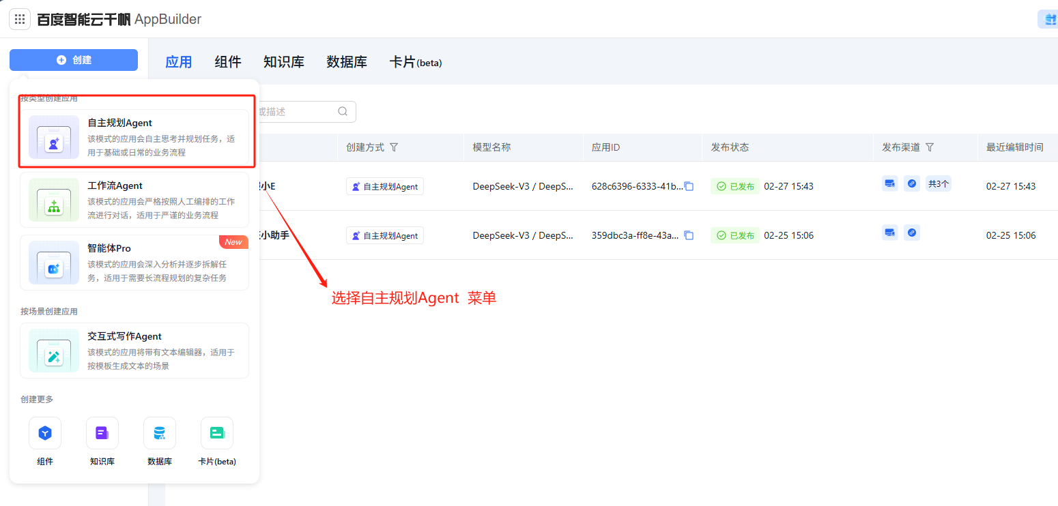Viewport: 1058px width, 506px height.
Task: Click the 百度智能云千帆 AppBuilder logo
Action: pos(119,19)
